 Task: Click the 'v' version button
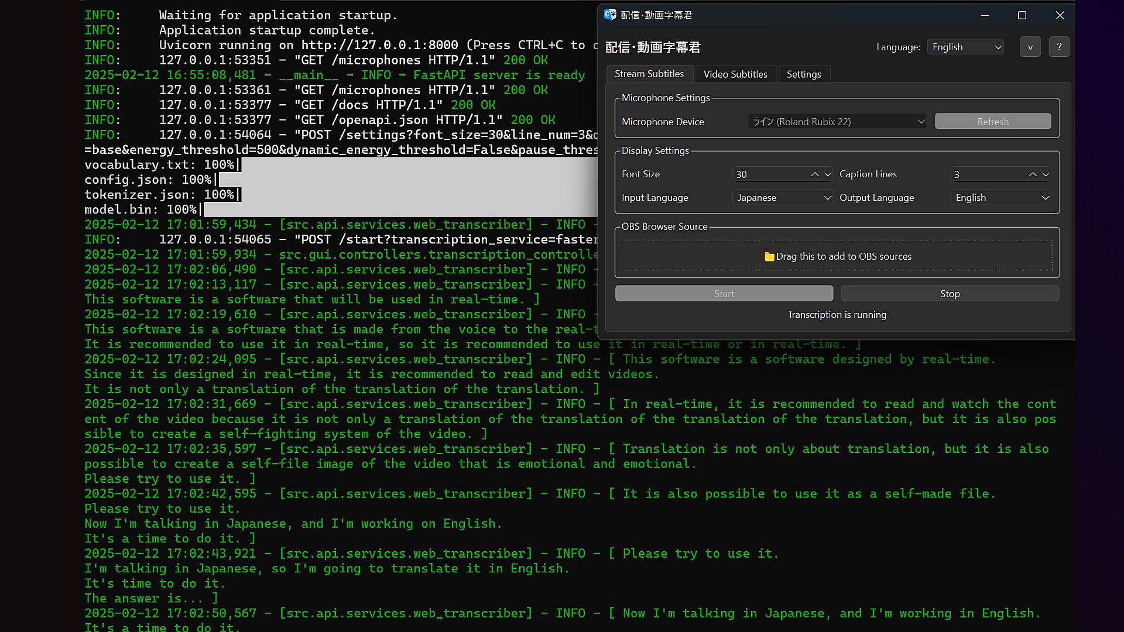(1030, 47)
